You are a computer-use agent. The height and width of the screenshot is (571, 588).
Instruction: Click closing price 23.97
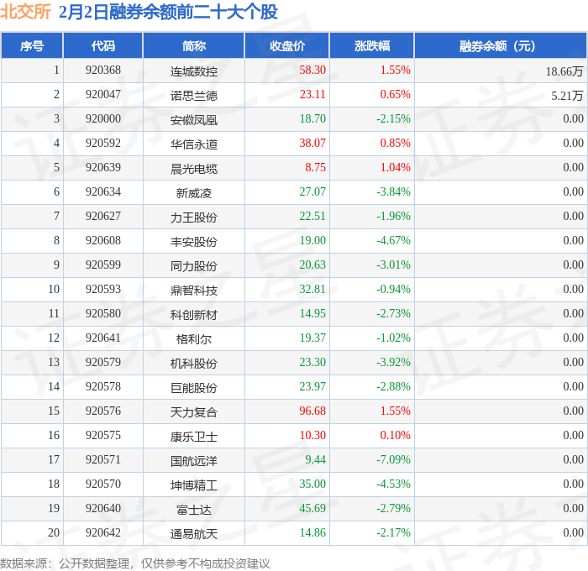(312, 387)
